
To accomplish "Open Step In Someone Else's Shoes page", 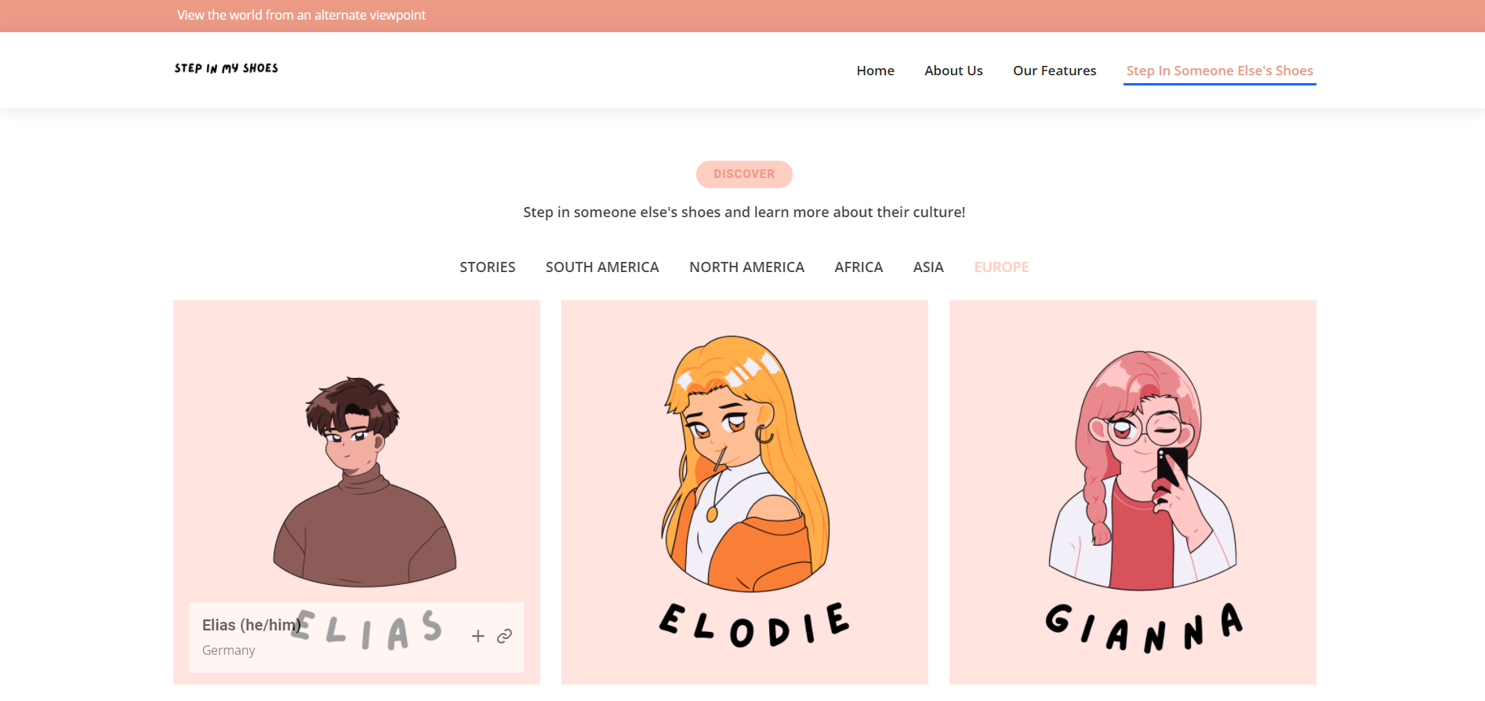I will 1219,71.
